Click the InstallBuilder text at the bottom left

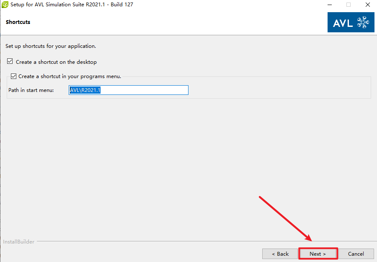click(x=18, y=242)
